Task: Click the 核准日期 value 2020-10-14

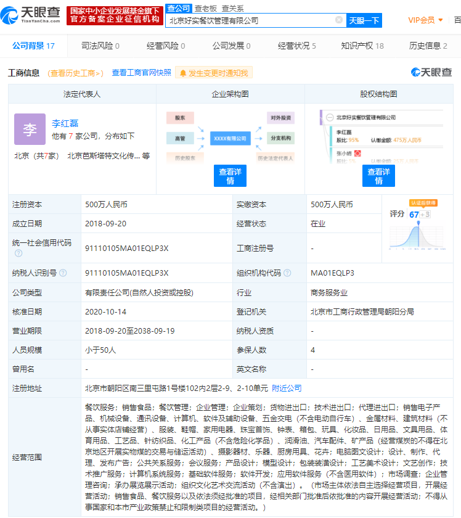Action: click(105, 312)
